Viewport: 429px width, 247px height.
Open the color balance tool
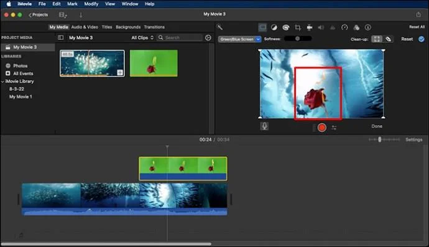click(274, 27)
